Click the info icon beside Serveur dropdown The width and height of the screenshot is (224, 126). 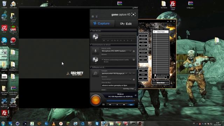click(x=134, y=79)
